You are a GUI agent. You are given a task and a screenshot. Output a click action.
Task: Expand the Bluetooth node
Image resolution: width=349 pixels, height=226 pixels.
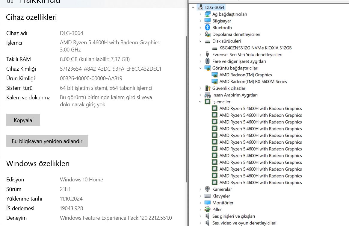point(200,28)
